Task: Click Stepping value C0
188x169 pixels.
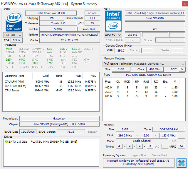Action: [52, 18]
